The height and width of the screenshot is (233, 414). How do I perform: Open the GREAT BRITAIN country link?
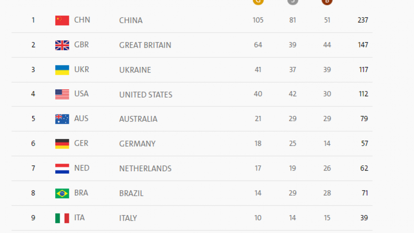pyautogui.click(x=145, y=45)
